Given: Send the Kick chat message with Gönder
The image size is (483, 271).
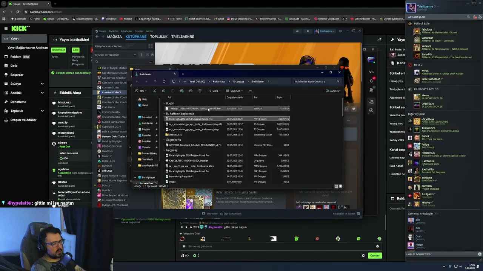Looking at the screenshot, I should click(375, 256).
